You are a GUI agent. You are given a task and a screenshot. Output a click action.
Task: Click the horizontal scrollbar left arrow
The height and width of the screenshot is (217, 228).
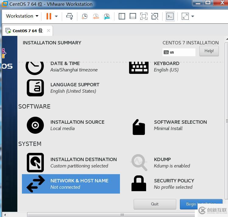[5, 215]
